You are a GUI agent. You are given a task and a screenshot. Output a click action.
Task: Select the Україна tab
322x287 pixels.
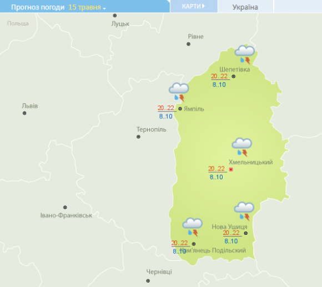tap(245, 7)
